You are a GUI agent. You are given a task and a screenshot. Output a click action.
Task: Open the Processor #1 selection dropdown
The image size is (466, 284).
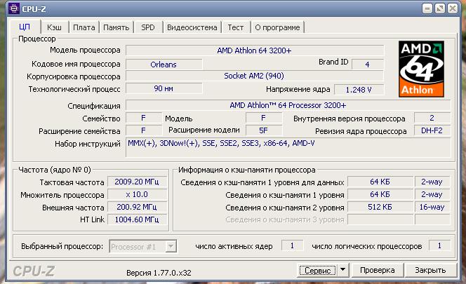(143, 247)
